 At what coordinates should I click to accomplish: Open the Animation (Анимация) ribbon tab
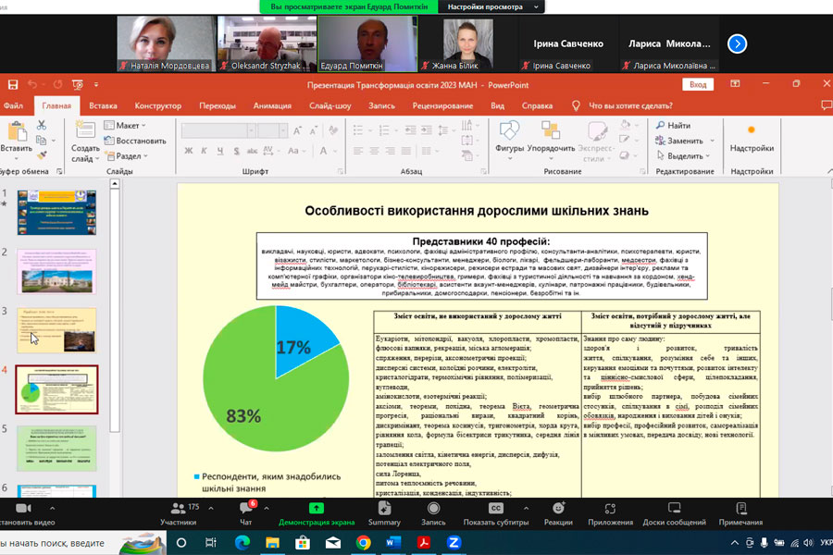pyautogui.click(x=272, y=105)
